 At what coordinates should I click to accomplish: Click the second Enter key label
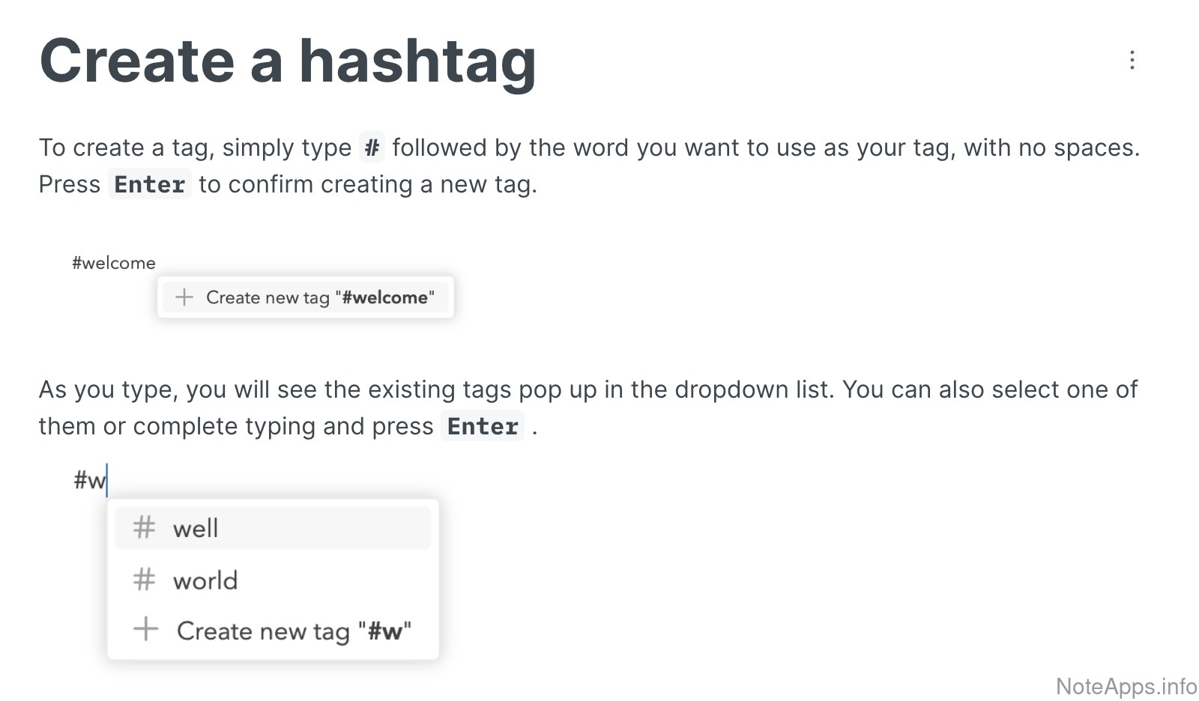click(483, 426)
